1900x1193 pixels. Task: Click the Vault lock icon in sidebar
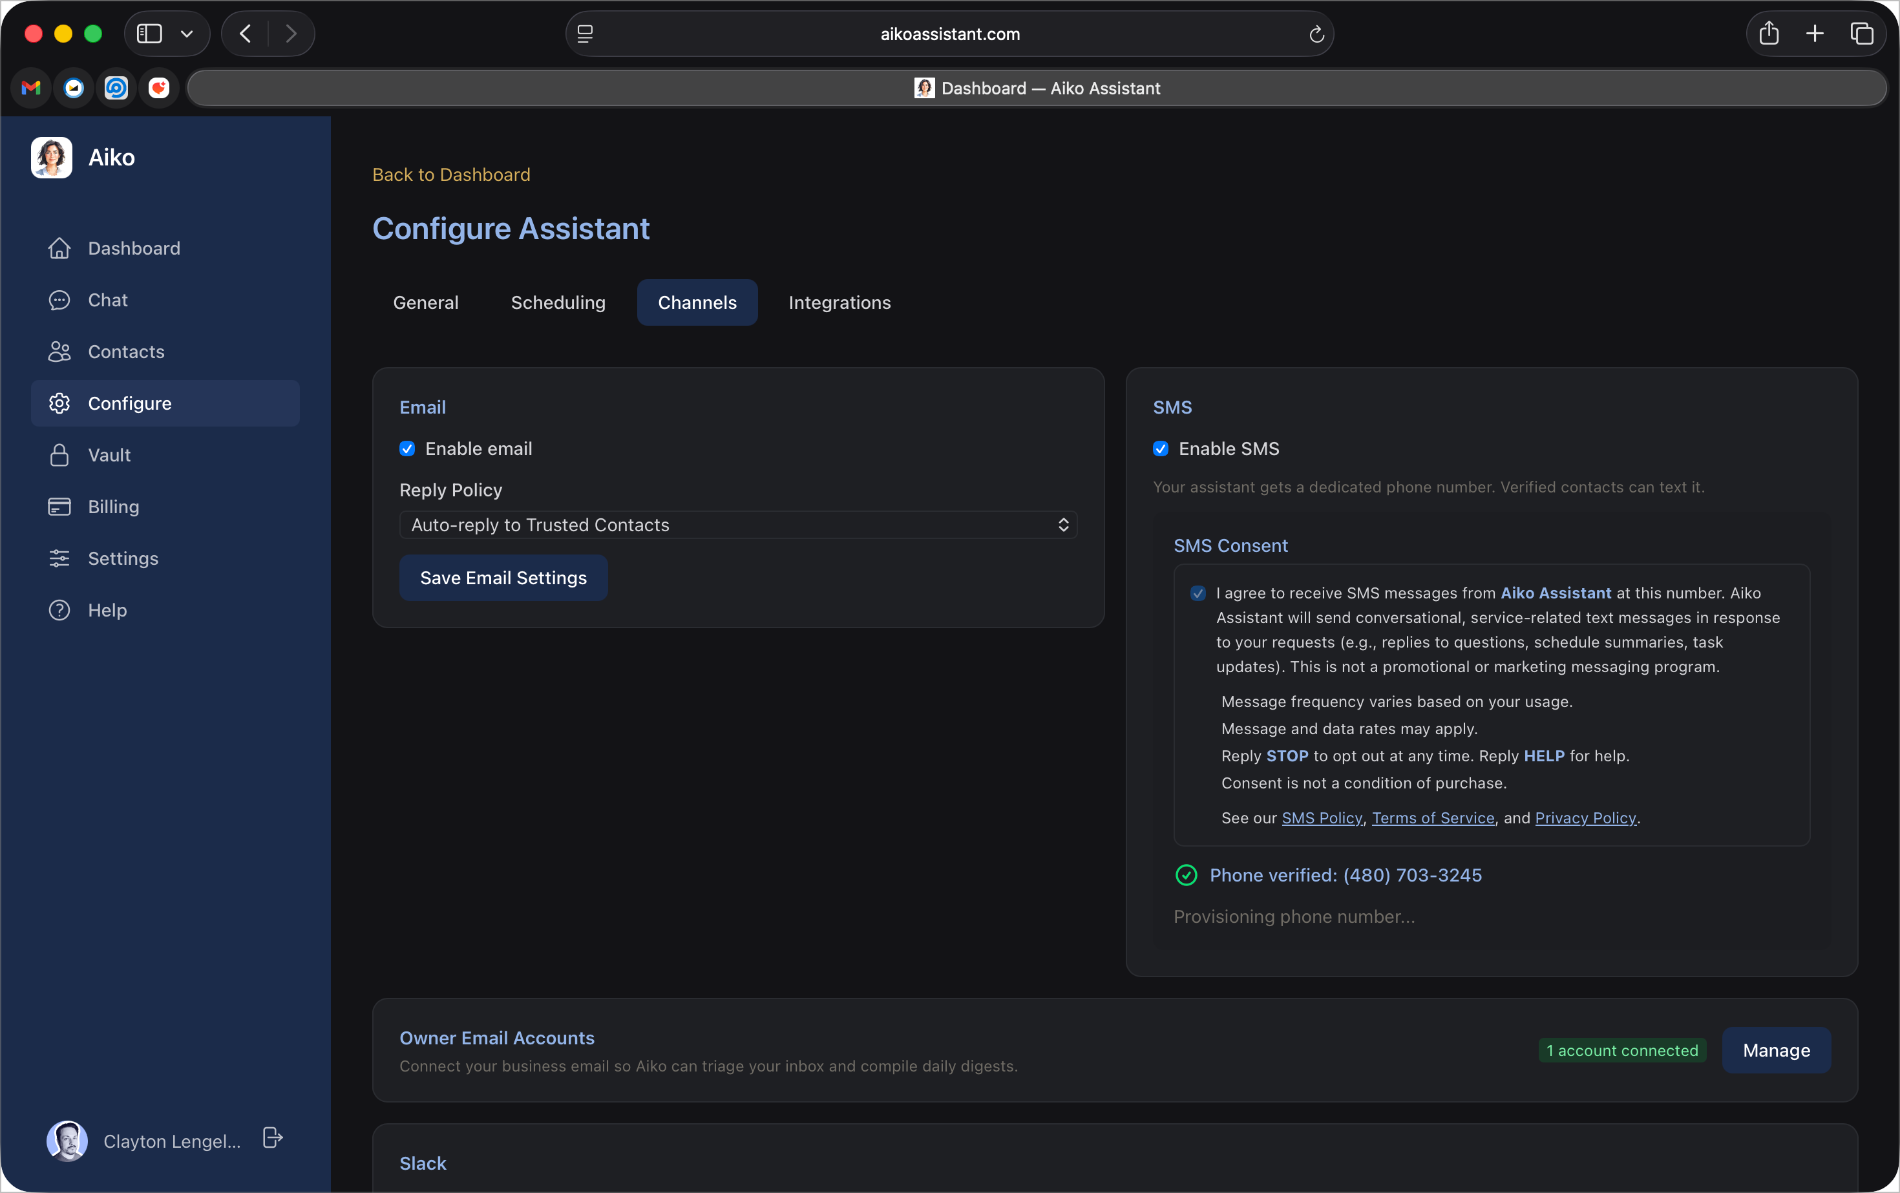point(59,455)
